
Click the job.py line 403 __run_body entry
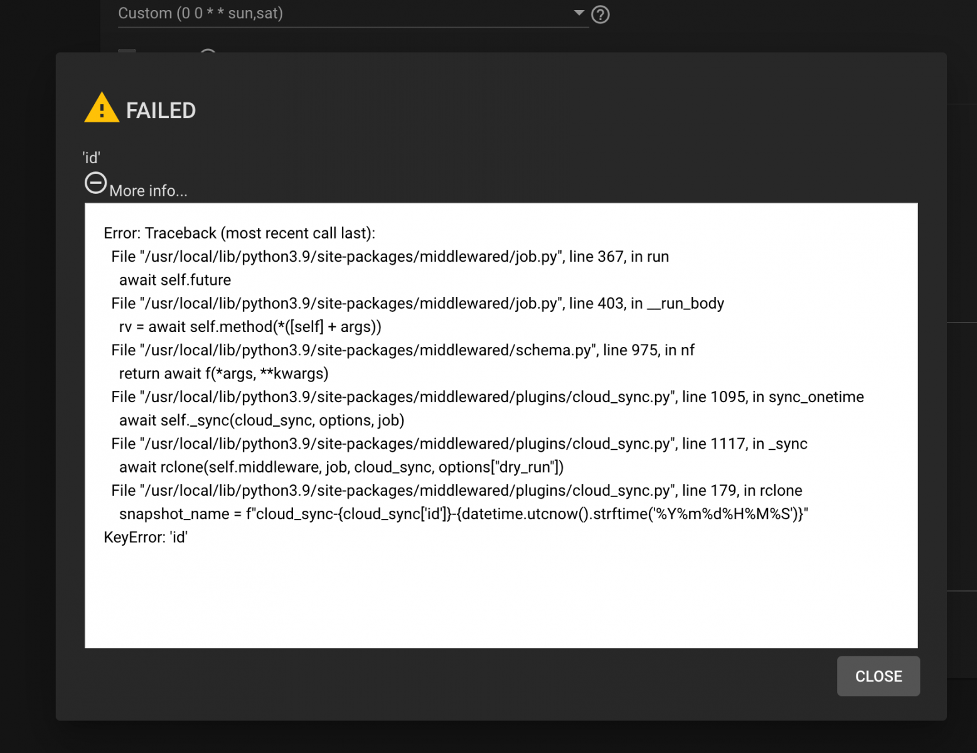pos(417,304)
